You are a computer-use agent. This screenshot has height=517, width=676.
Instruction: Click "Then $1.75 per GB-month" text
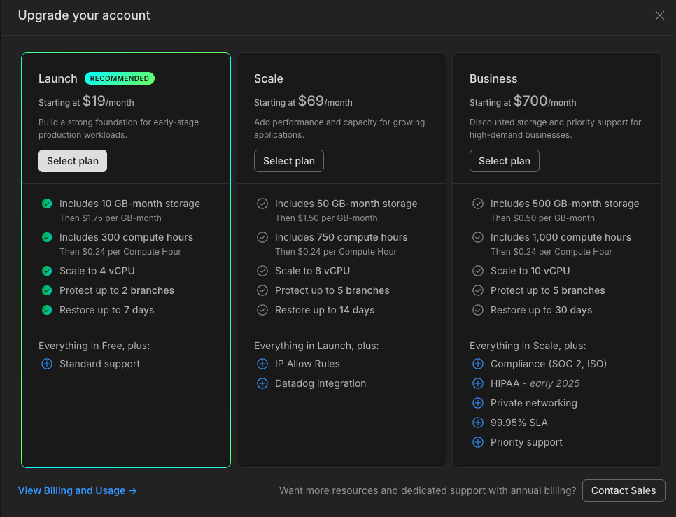click(111, 218)
